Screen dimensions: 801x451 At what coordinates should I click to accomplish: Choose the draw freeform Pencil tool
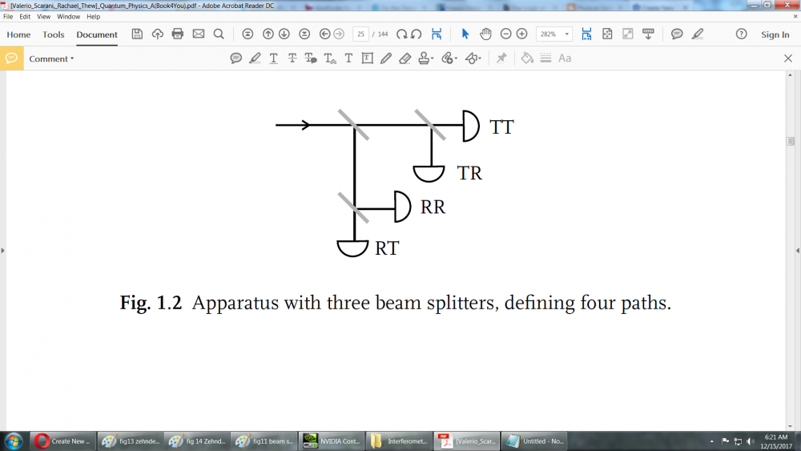tap(386, 58)
